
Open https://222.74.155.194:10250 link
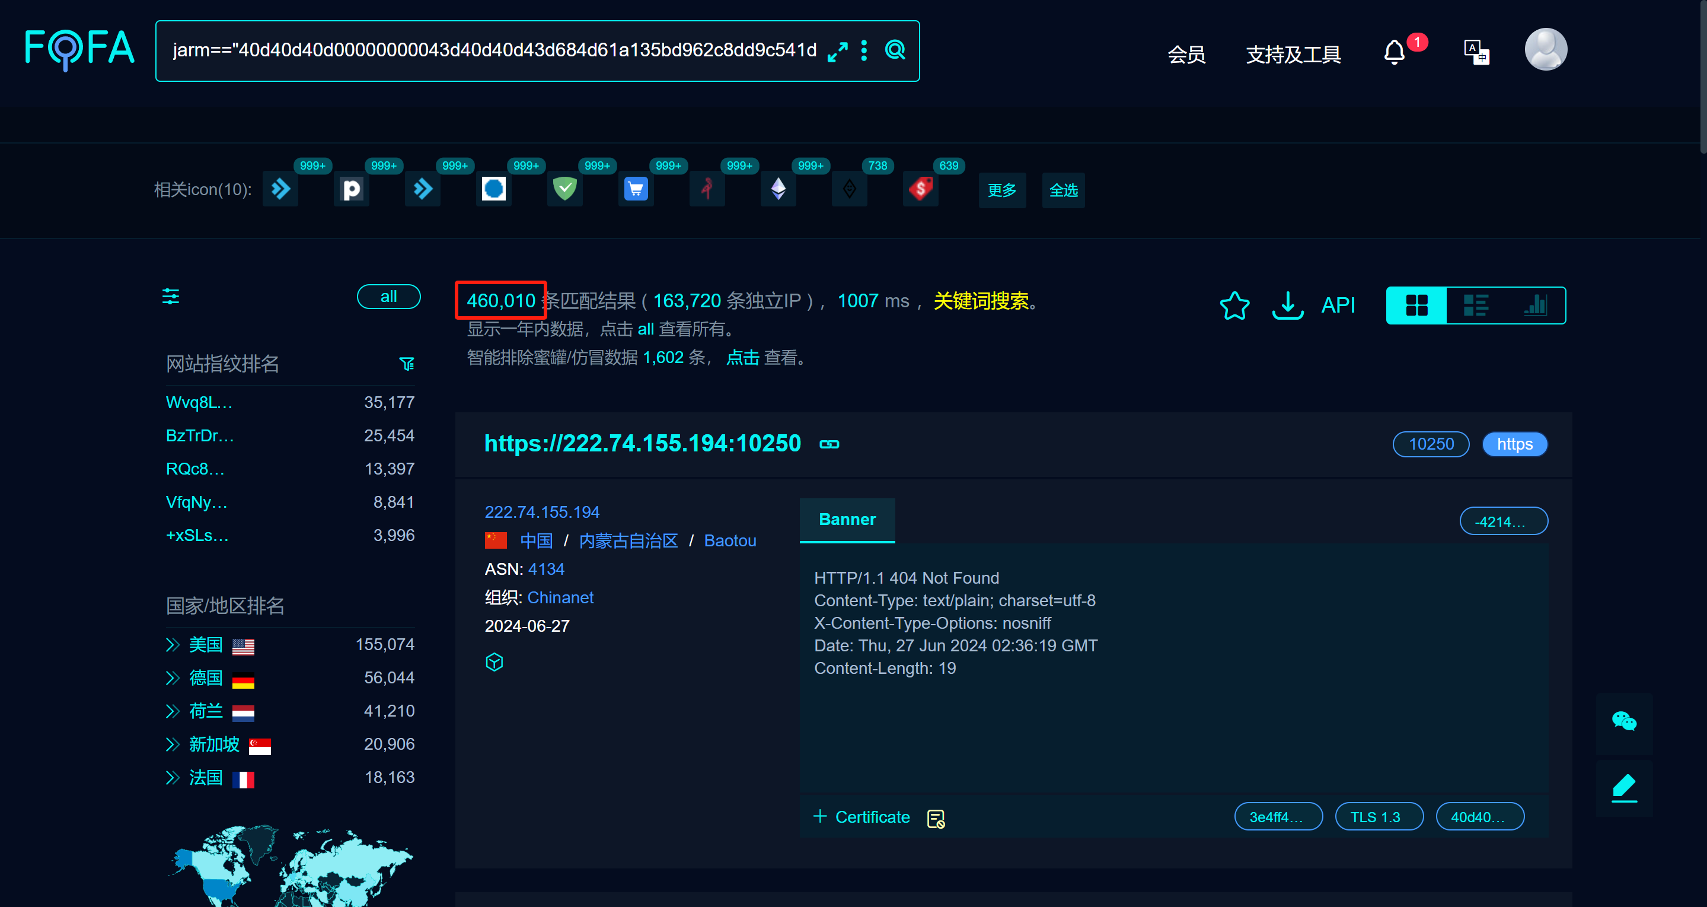point(642,444)
